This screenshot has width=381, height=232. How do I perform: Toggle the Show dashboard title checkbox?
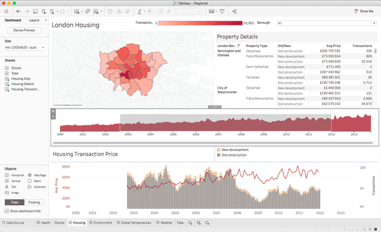(7, 211)
